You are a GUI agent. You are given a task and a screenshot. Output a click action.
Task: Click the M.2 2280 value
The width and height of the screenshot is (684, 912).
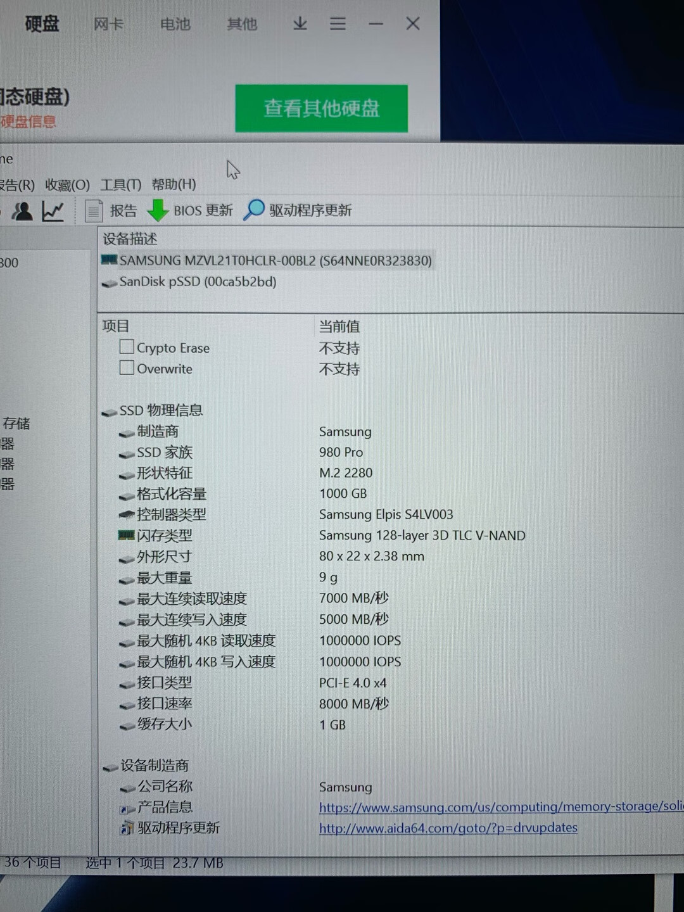346,473
